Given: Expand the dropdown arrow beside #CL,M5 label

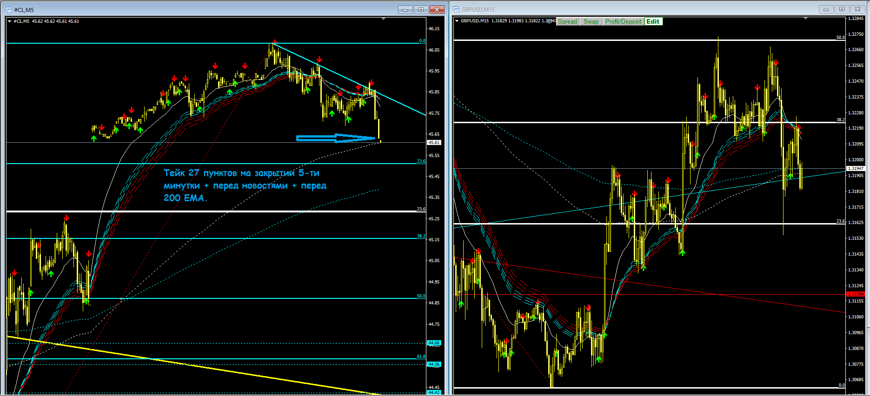Looking at the screenshot, I should click(10, 21).
